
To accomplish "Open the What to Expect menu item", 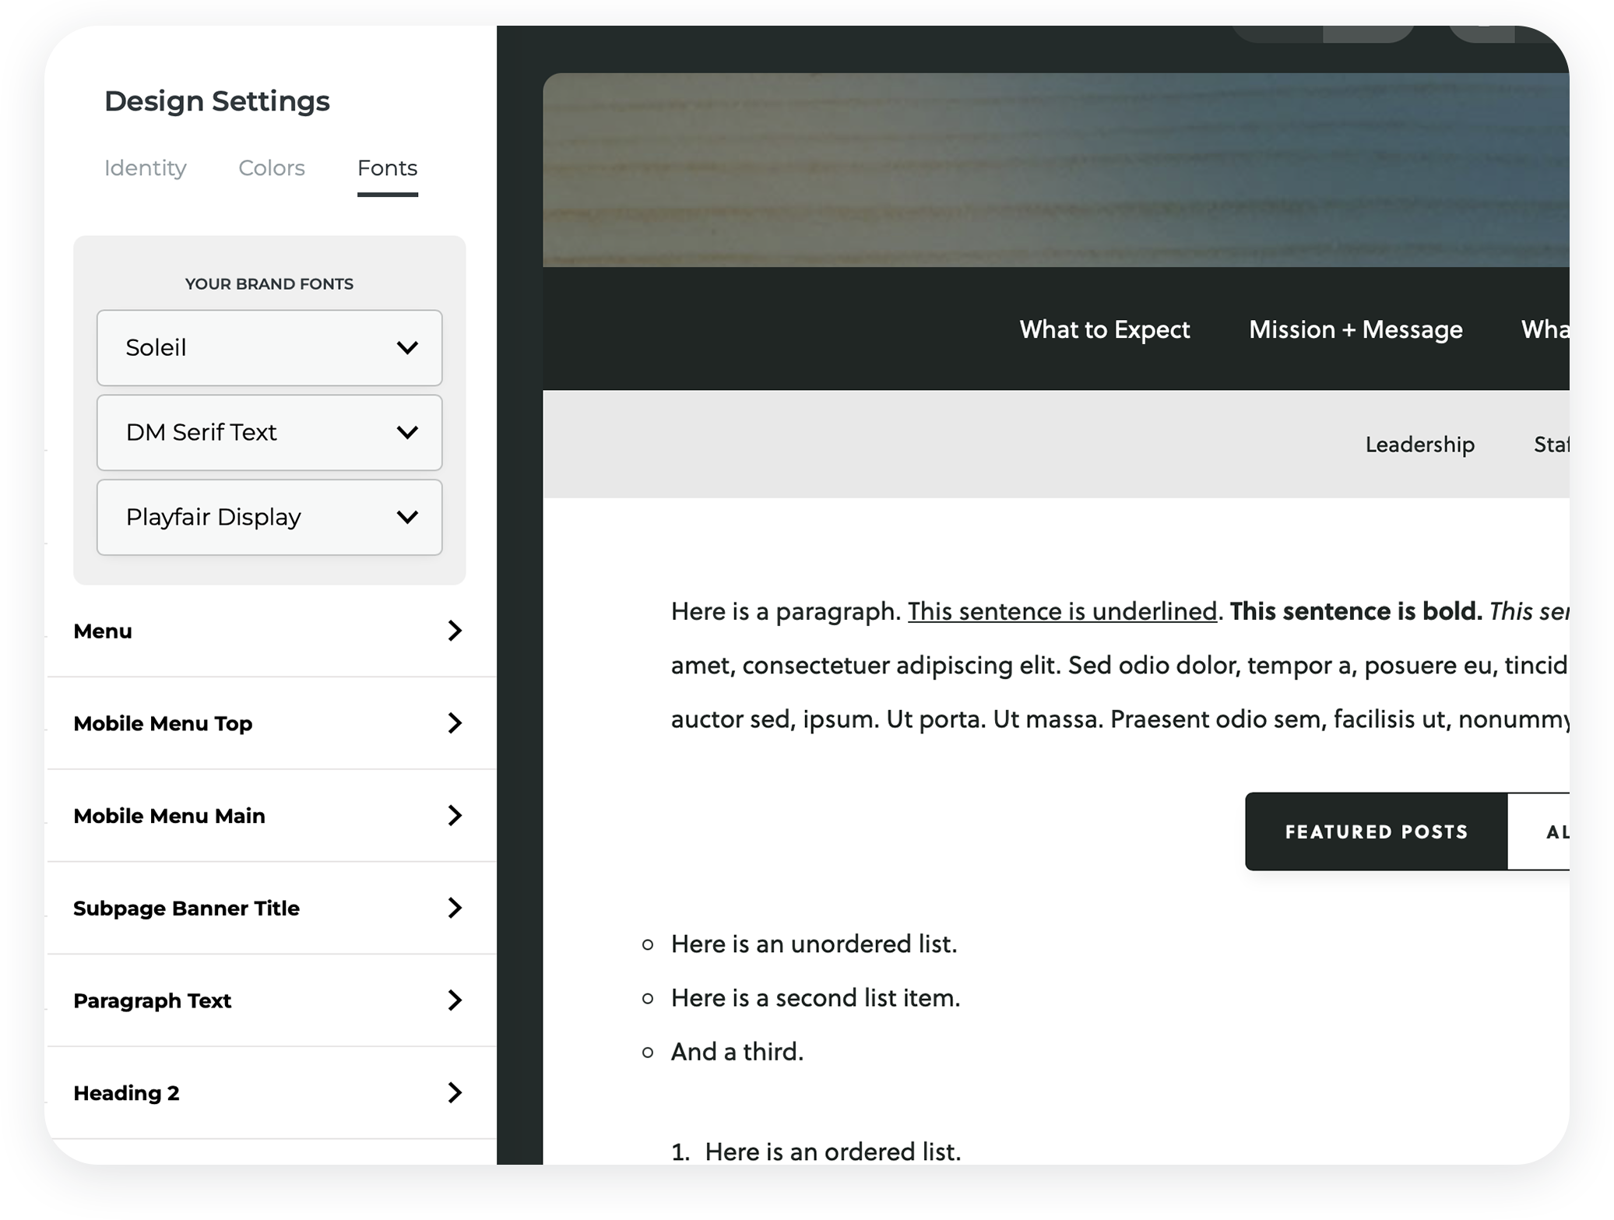I will coord(1104,329).
